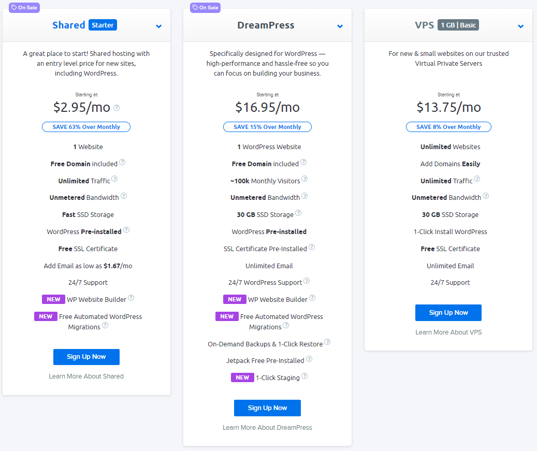Click Sign Up Now for VPS plan
The image size is (537, 451).
[x=448, y=313]
